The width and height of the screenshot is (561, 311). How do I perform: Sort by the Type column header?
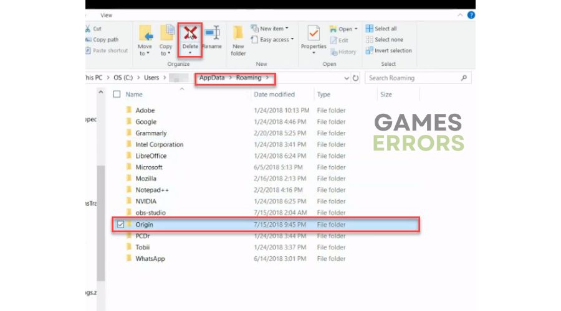[324, 95]
